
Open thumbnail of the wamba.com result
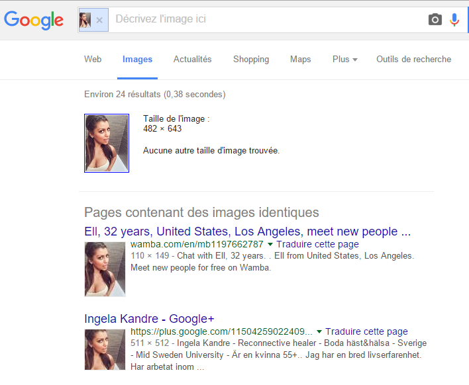pos(105,269)
